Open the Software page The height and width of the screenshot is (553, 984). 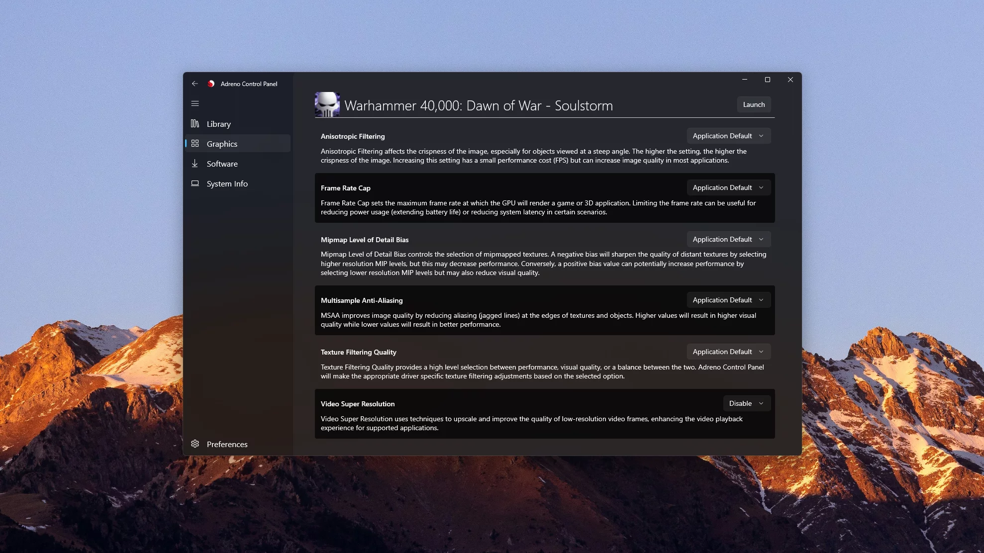pyautogui.click(x=238, y=163)
